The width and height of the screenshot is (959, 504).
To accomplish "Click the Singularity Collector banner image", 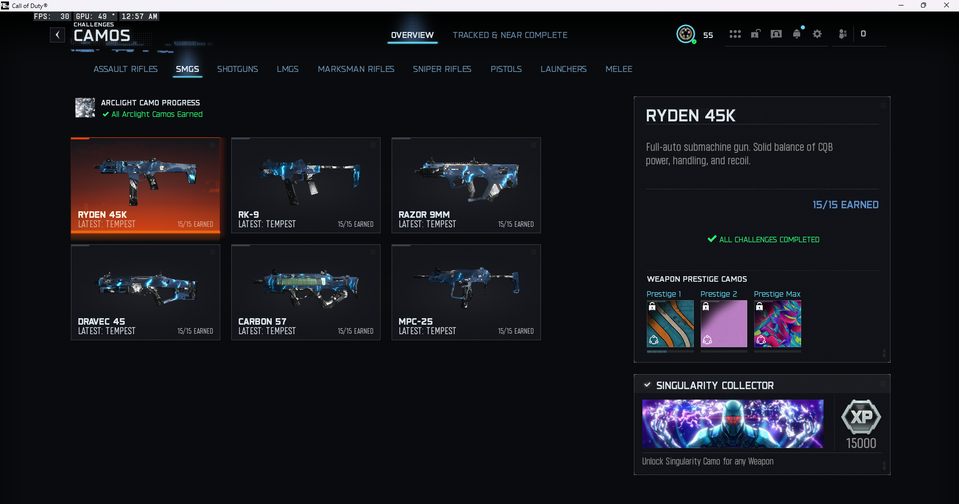I will tap(733, 424).
